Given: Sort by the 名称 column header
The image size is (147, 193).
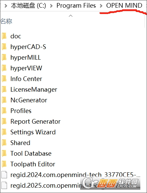Looking at the screenshot, I should (x=6, y=21).
